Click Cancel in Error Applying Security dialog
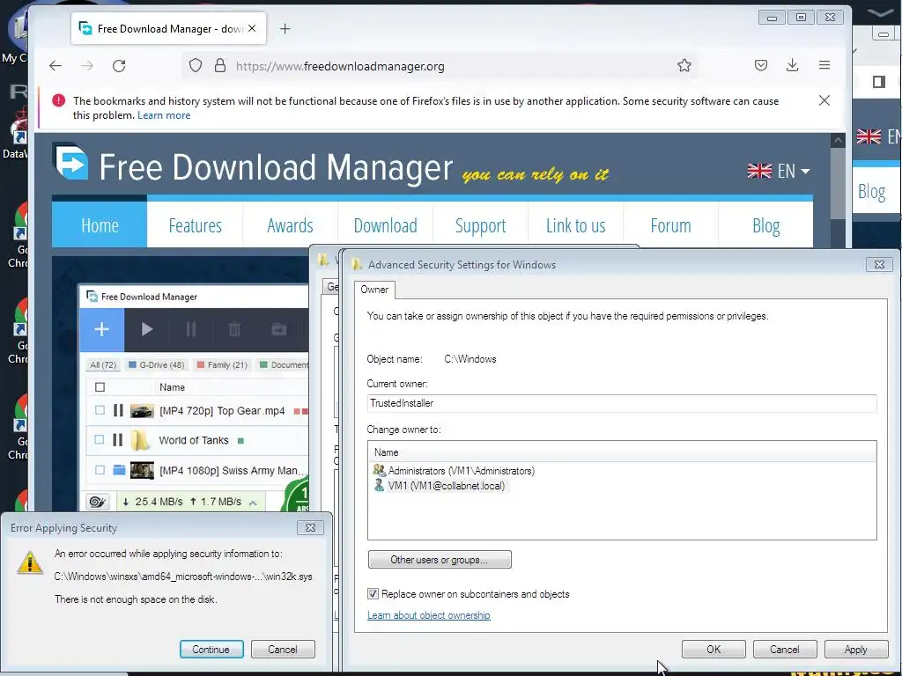Image resolution: width=902 pixels, height=676 pixels. (x=283, y=649)
